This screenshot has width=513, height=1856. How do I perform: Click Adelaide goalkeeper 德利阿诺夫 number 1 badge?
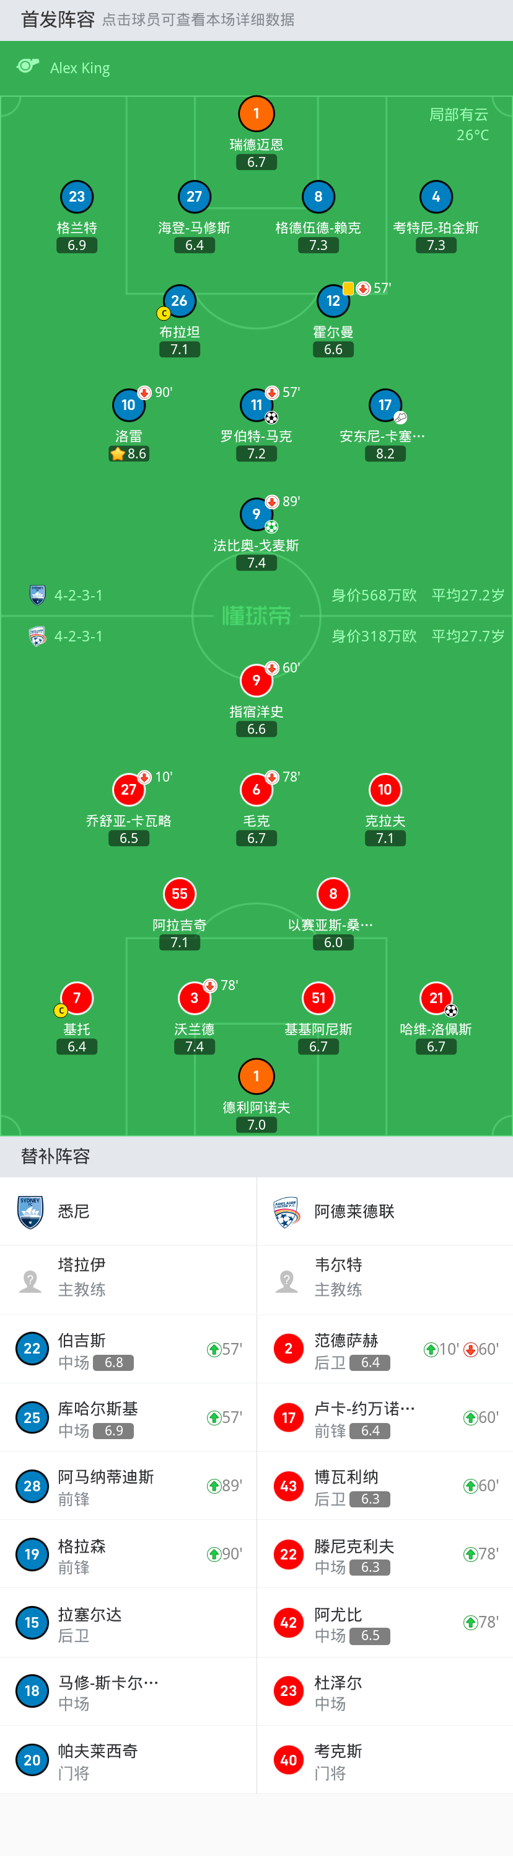[x=256, y=1076]
